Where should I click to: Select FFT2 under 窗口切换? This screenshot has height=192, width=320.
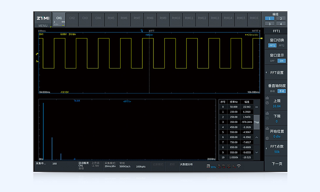282,46
